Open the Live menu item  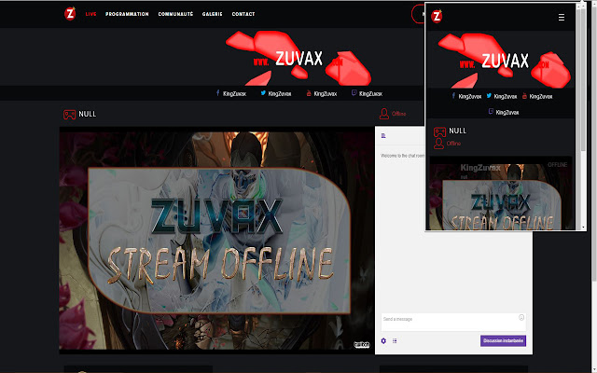[90, 14]
